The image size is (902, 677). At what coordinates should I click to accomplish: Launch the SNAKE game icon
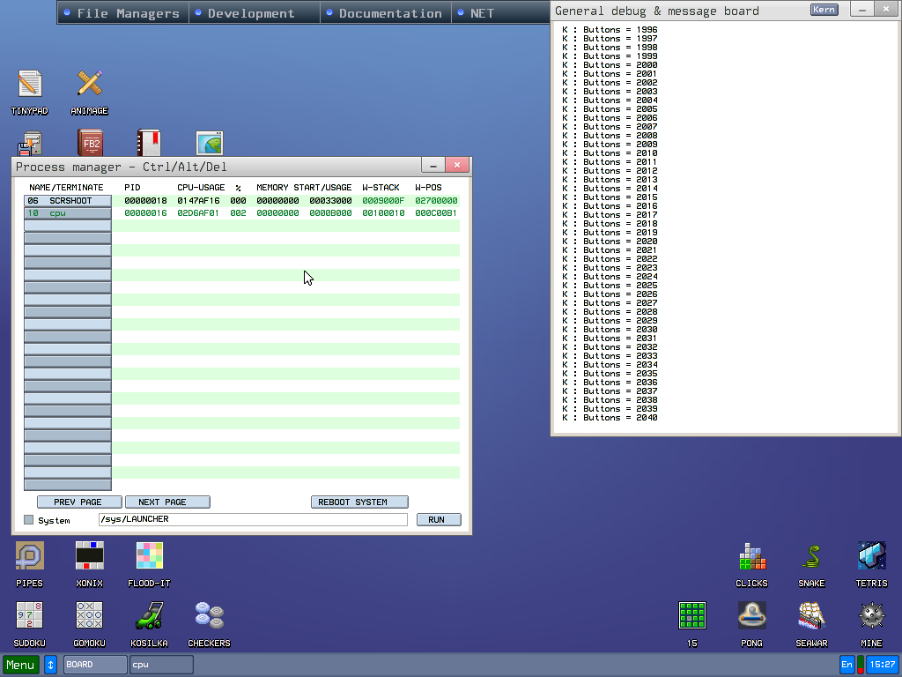[x=811, y=557]
